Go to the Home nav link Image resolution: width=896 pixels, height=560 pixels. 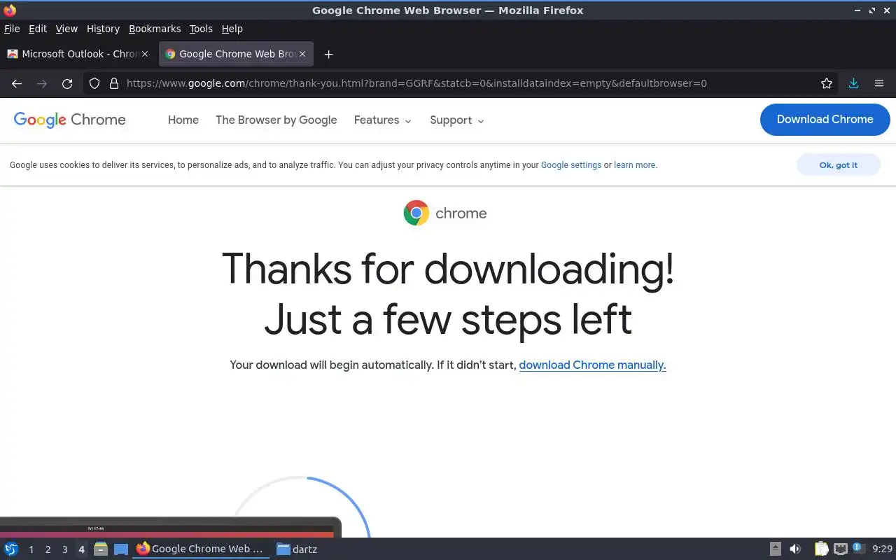coord(183,120)
